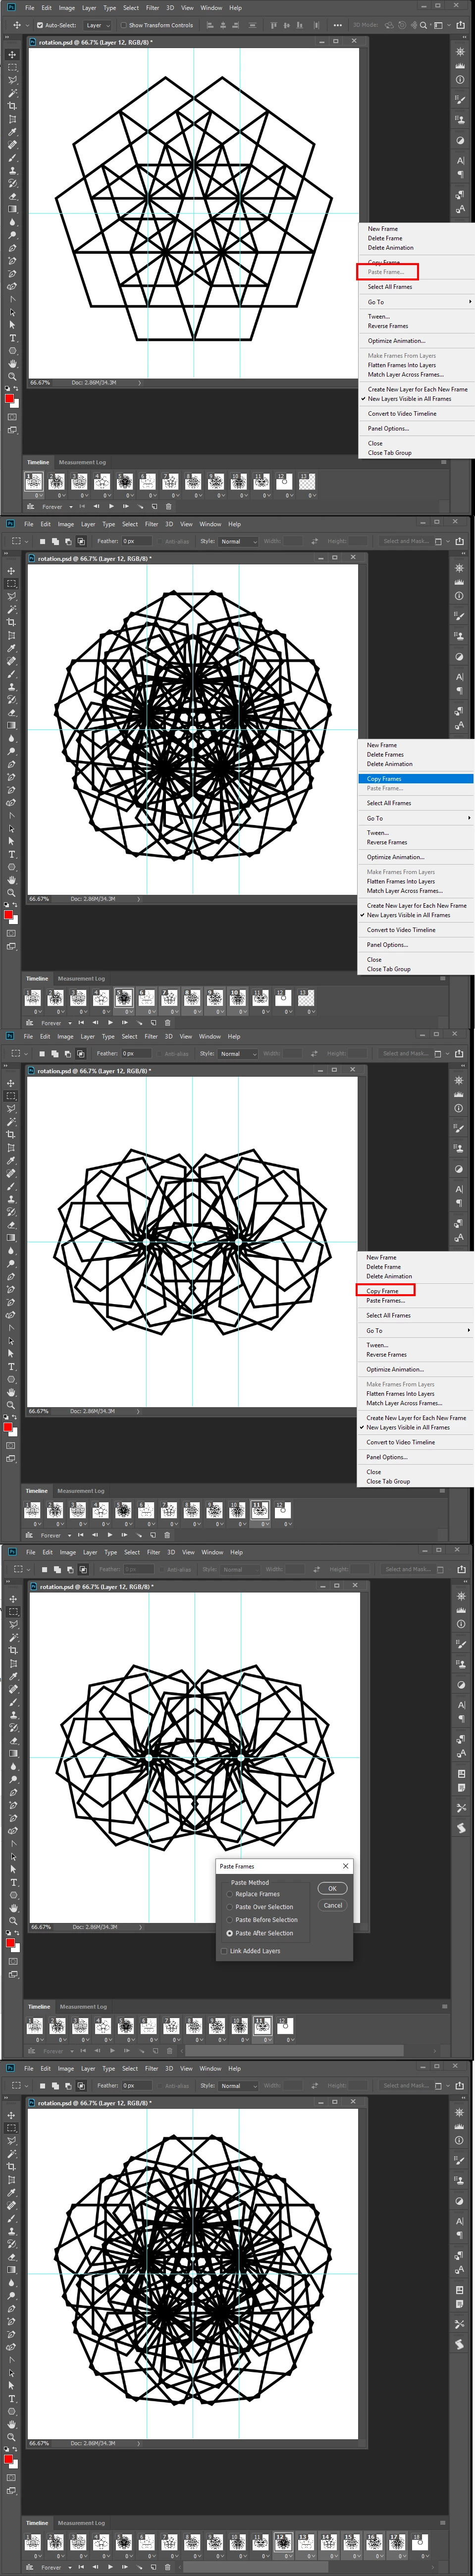Image resolution: width=475 pixels, height=2576 pixels.
Task: Choose the Paste Over Selection radio option
Action: tap(230, 1907)
